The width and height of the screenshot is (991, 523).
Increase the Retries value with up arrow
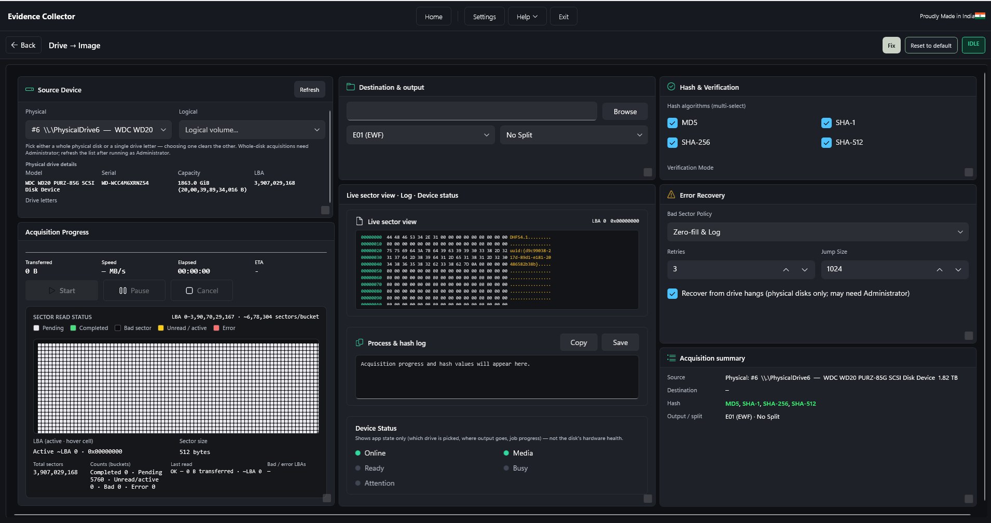point(786,270)
